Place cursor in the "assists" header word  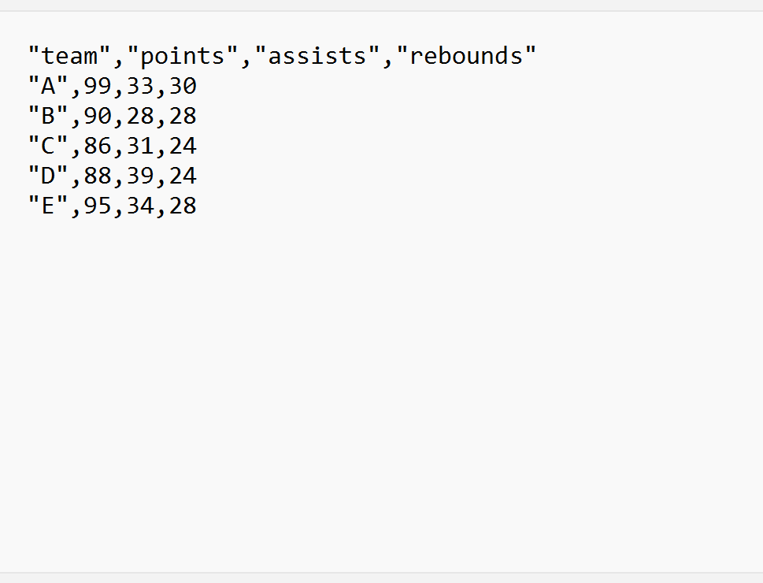pyautogui.click(x=317, y=56)
